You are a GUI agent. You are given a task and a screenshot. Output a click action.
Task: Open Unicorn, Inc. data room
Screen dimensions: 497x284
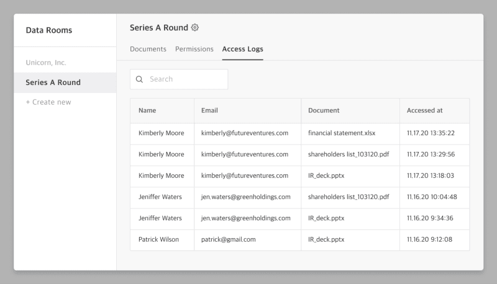click(46, 63)
